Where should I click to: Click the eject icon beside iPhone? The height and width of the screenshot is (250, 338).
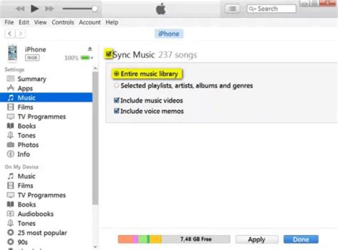[90, 49]
